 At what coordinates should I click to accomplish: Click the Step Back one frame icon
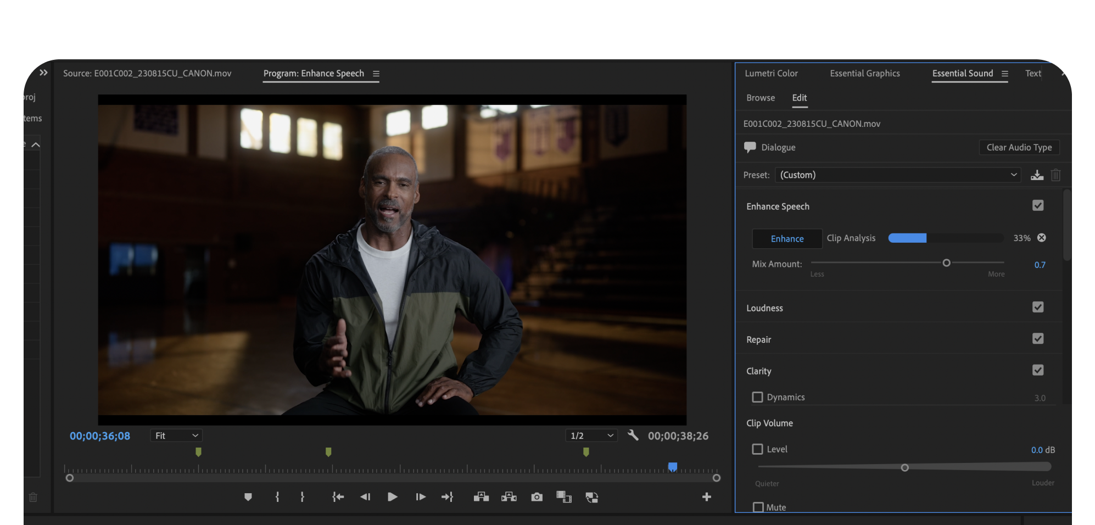point(365,497)
